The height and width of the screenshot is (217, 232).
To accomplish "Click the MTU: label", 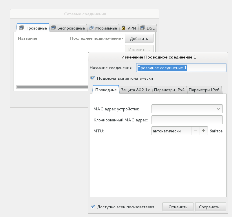I will point(98,131).
